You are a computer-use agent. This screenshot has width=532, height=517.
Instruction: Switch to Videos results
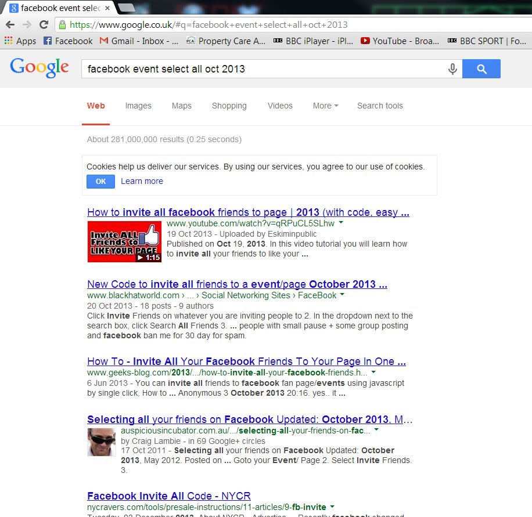click(x=280, y=106)
